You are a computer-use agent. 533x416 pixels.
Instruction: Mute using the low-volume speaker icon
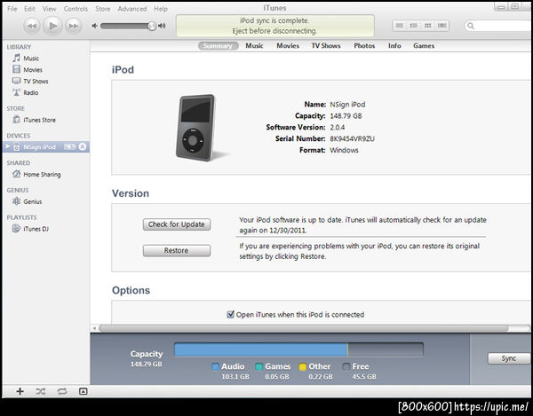(x=95, y=26)
